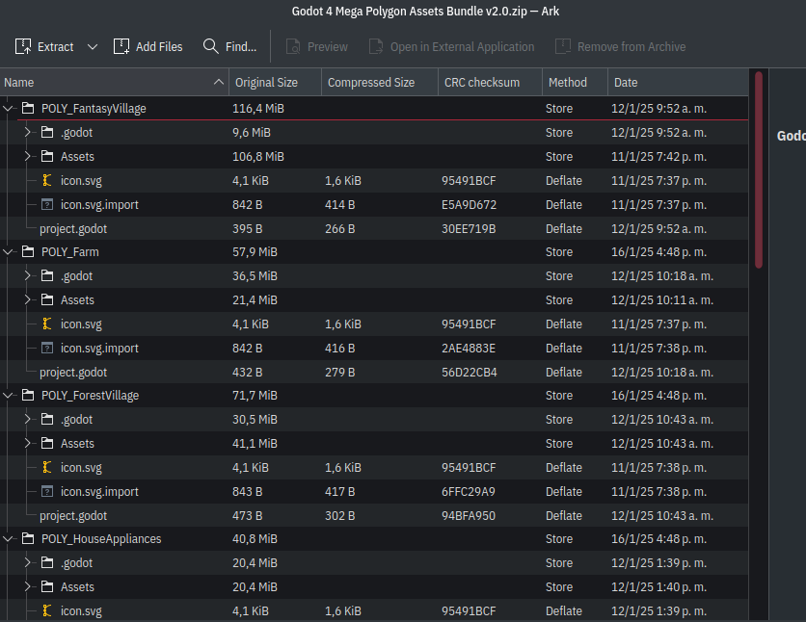Click the 30,5 MiB .godot folder icon
The image size is (806, 622).
point(47,419)
